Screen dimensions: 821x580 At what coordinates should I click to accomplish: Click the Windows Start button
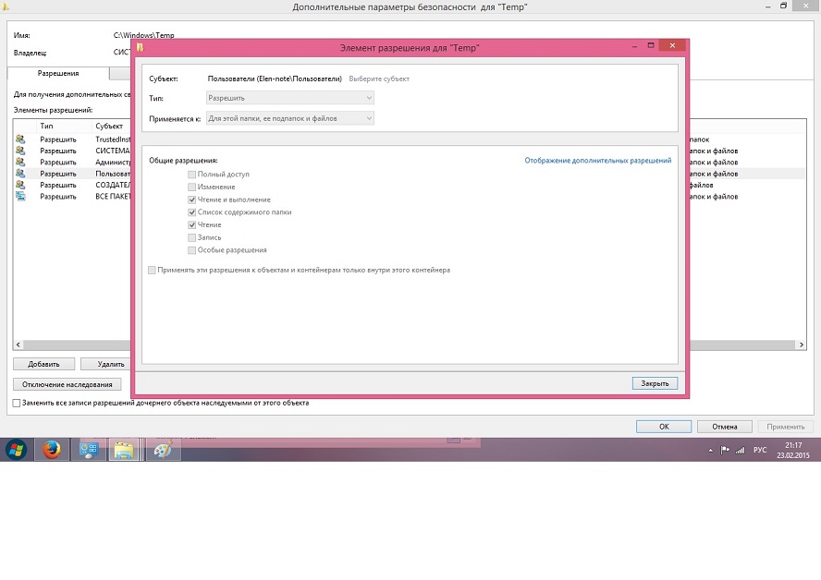tap(16, 450)
